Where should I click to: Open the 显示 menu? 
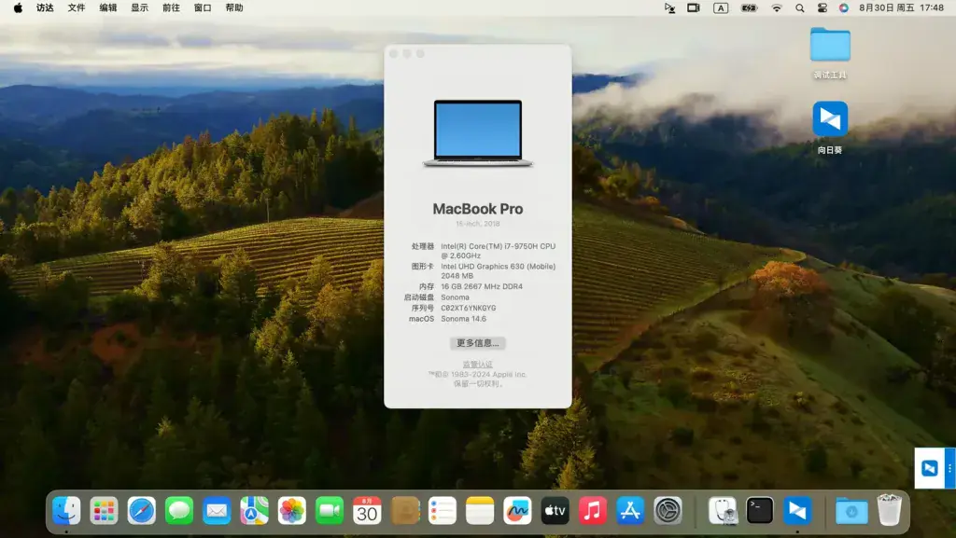[x=140, y=7]
